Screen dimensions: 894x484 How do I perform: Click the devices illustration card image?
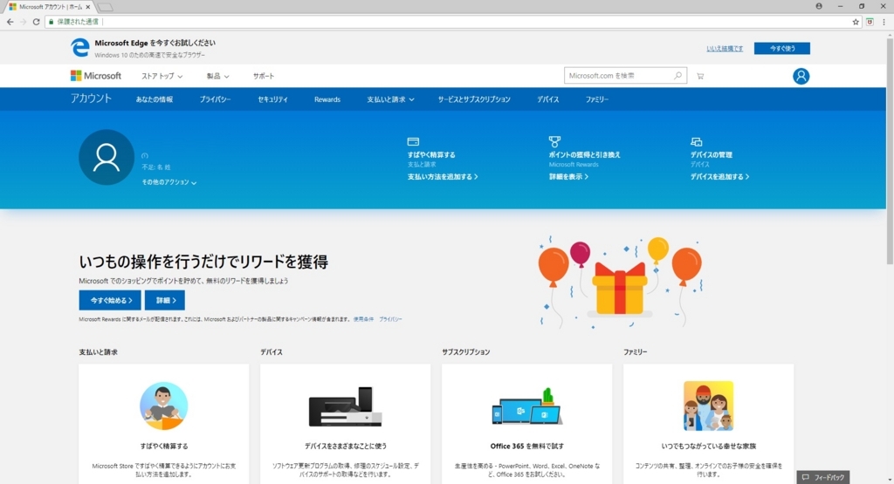(x=346, y=406)
